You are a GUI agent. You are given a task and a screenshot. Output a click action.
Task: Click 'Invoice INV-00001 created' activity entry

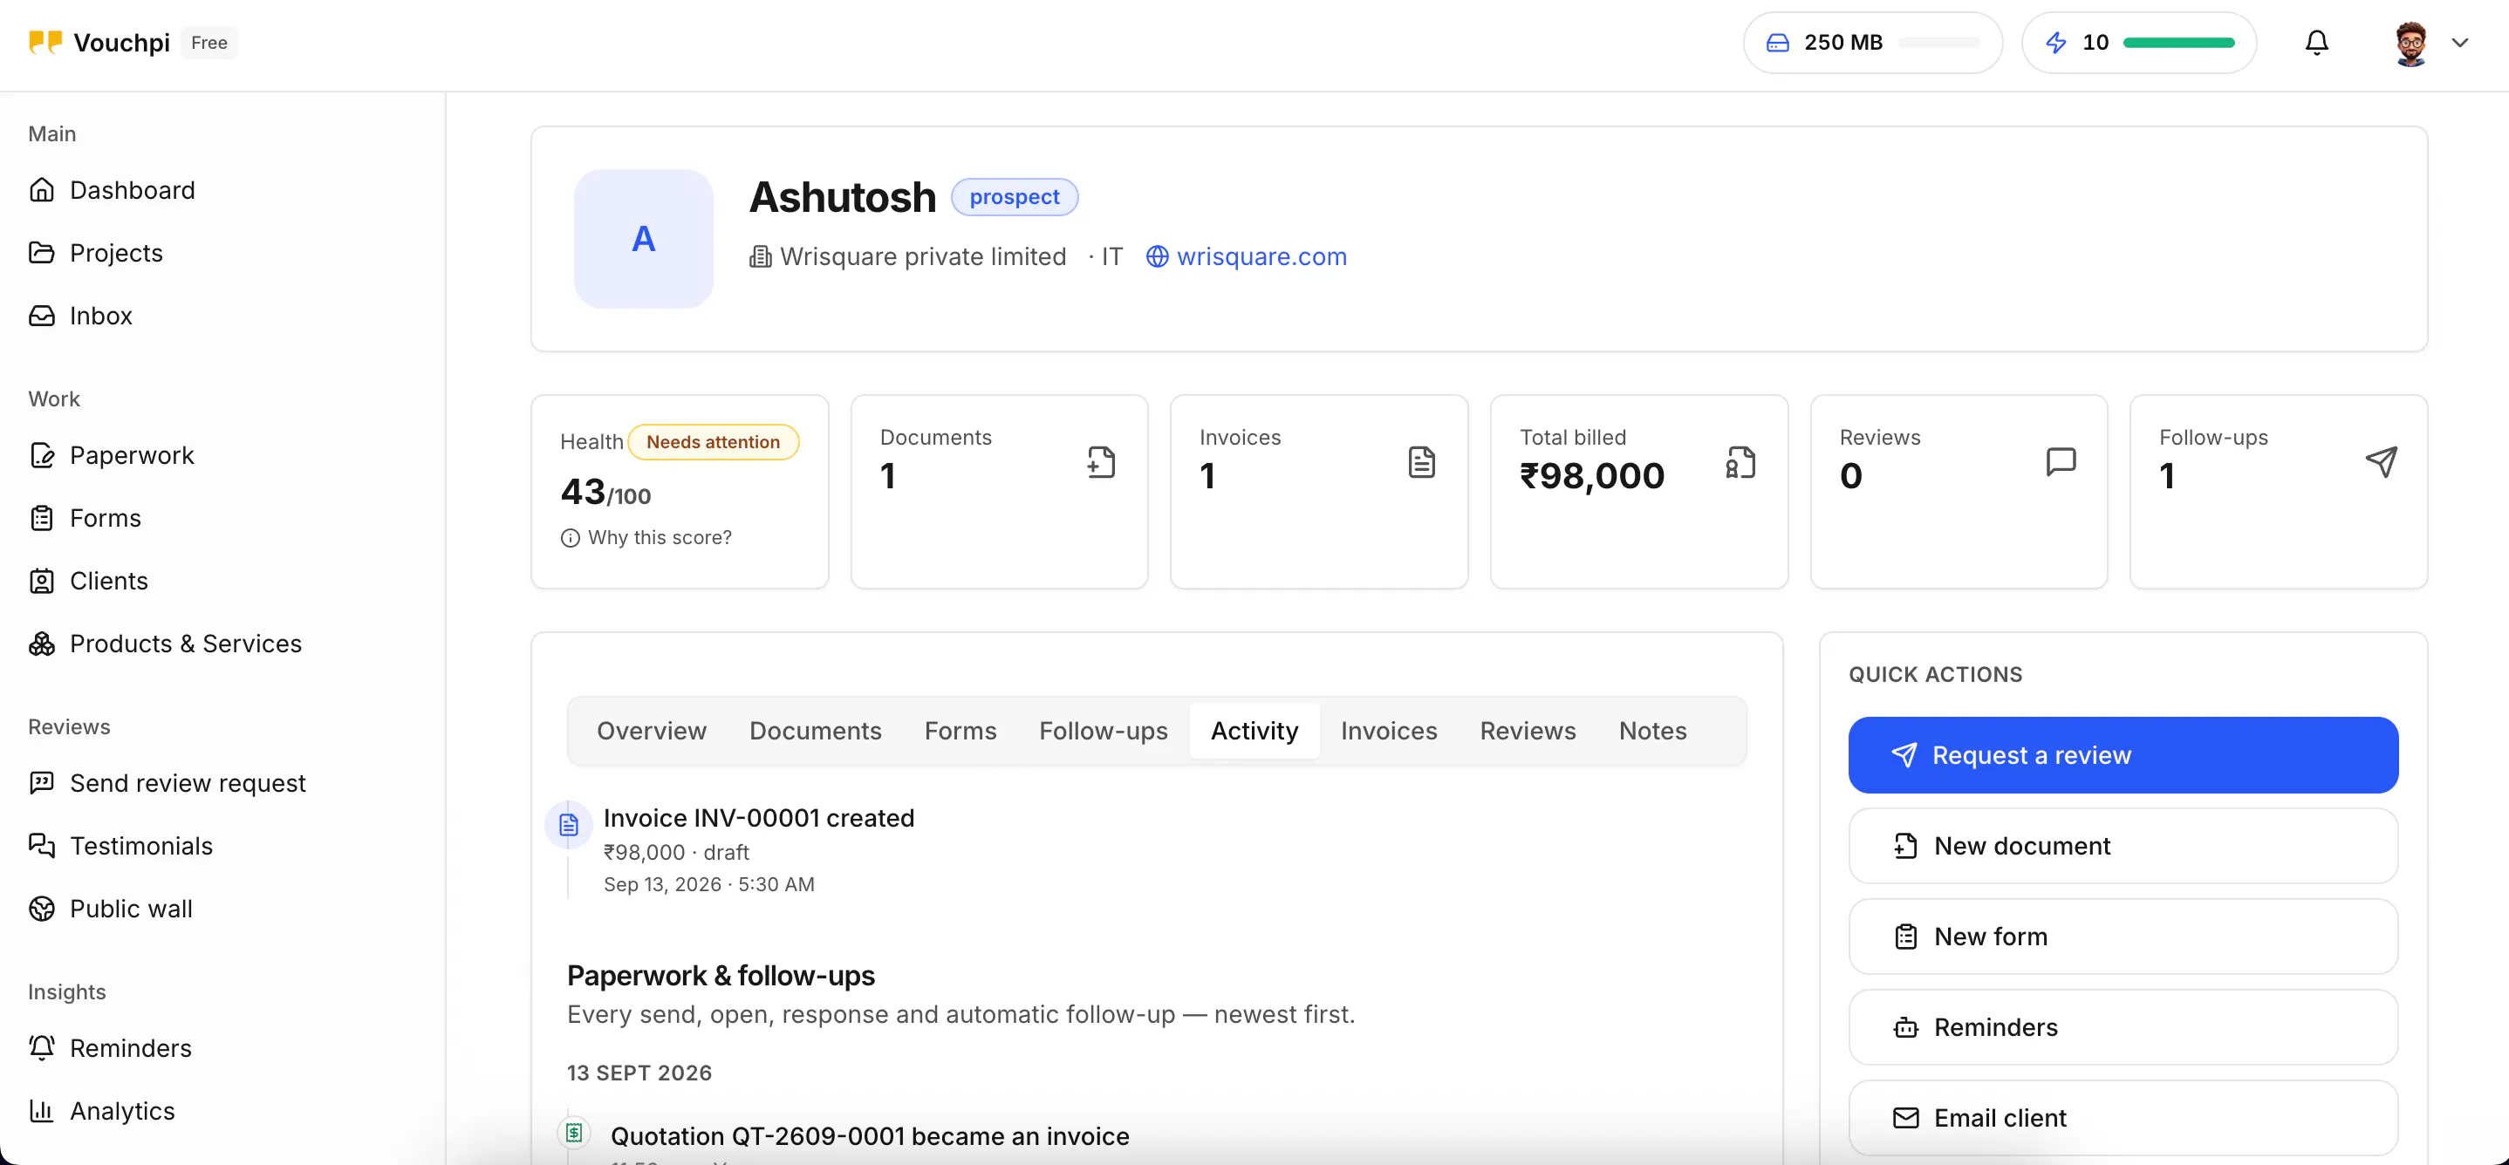(x=759, y=819)
